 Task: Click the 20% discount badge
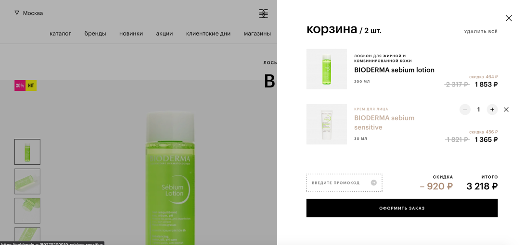pyautogui.click(x=20, y=86)
